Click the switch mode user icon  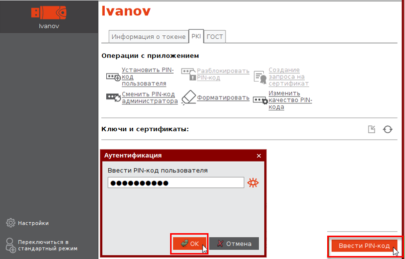pyautogui.click(x=10, y=245)
